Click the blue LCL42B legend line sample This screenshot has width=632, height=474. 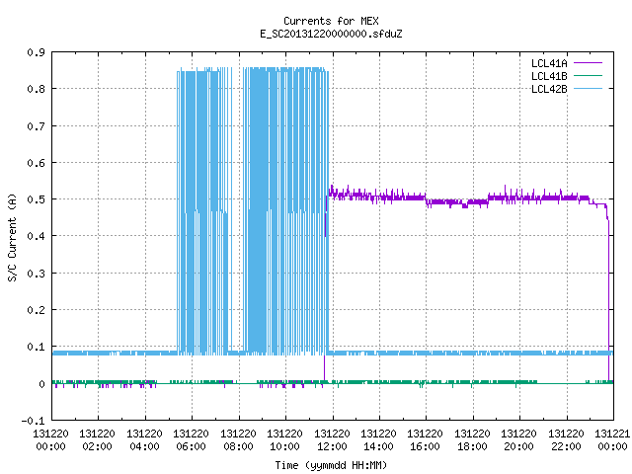click(x=588, y=88)
